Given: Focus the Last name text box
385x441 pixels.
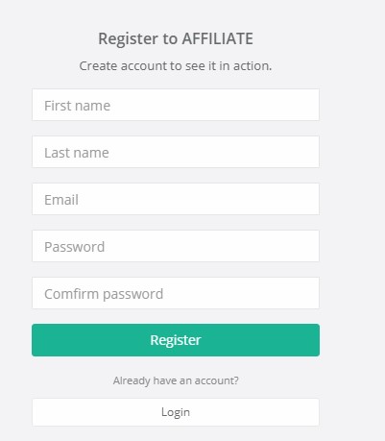Looking at the screenshot, I should click(x=176, y=152).
